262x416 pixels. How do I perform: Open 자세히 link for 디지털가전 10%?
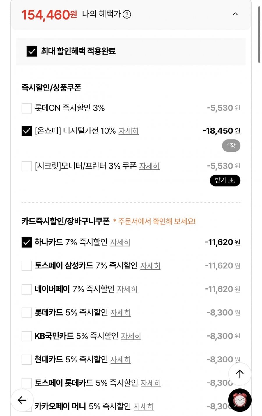tap(128, 131)
